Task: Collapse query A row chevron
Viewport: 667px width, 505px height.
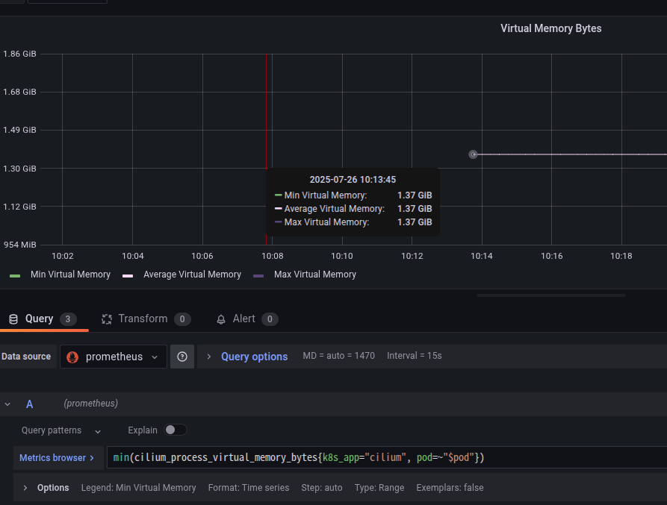Action: [7, 404]
